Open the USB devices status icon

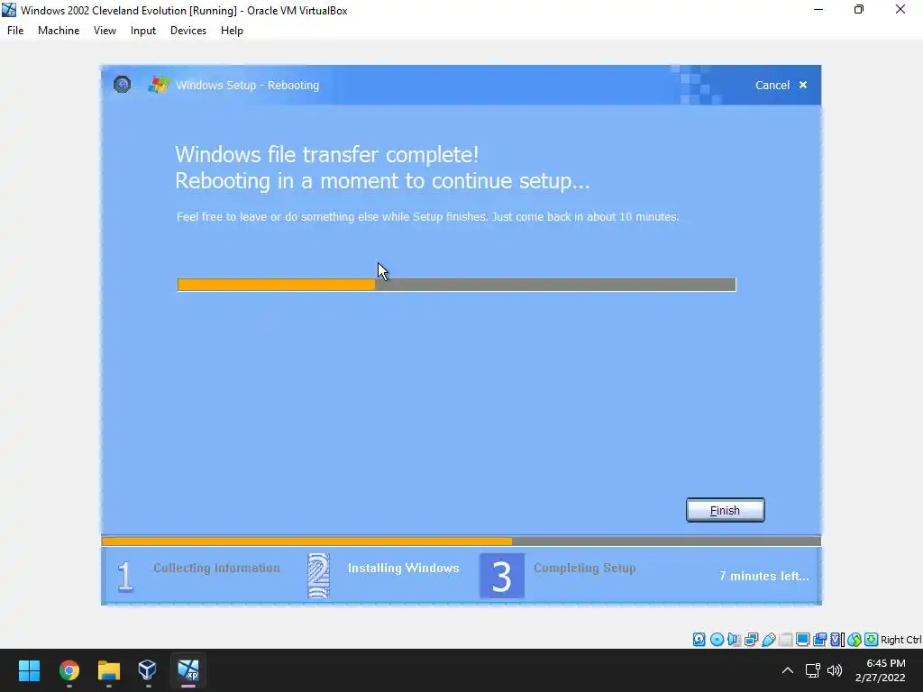[768, 639]
